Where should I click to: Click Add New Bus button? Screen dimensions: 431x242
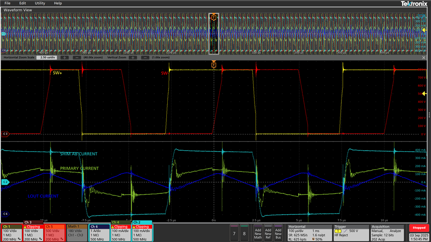[x=278, y=233]
